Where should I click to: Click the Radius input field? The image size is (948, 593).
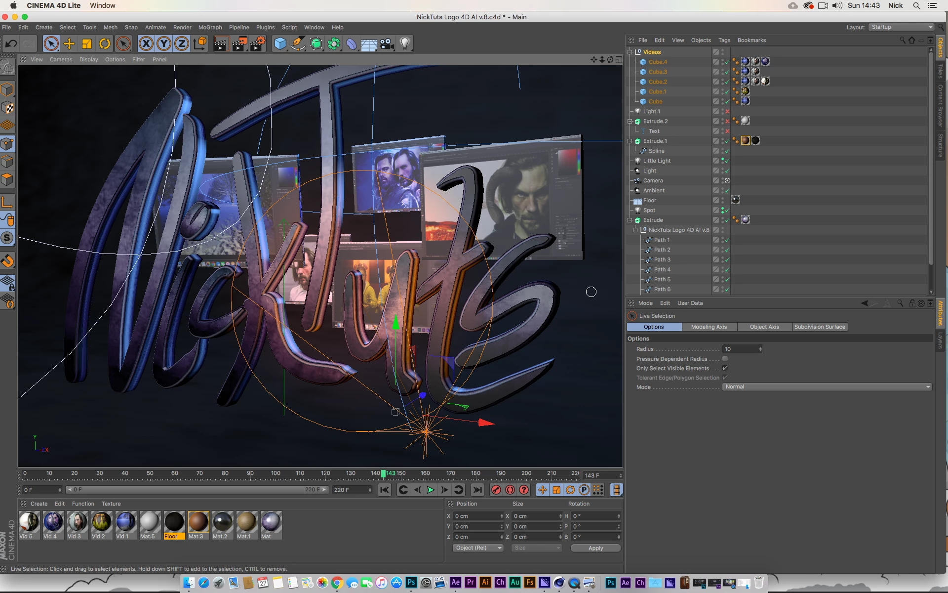point(741,349)
